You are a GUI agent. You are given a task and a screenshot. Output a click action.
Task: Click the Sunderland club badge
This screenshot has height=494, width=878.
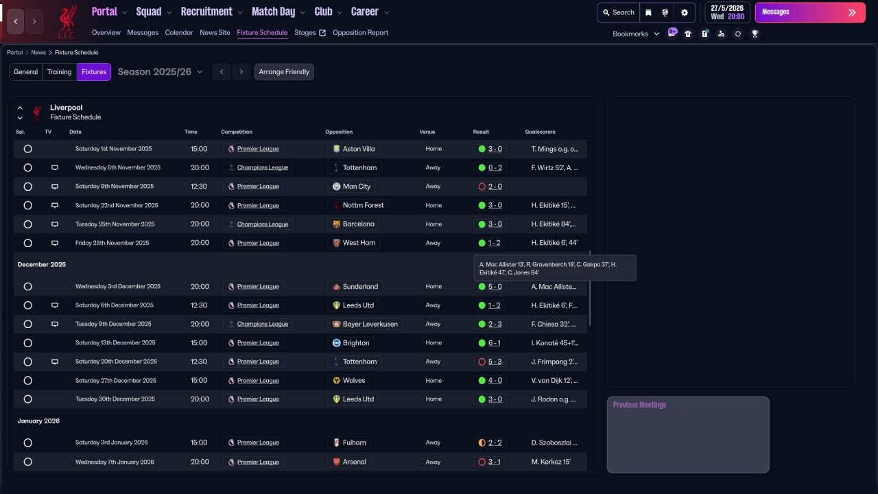click(x=336, y=287)
